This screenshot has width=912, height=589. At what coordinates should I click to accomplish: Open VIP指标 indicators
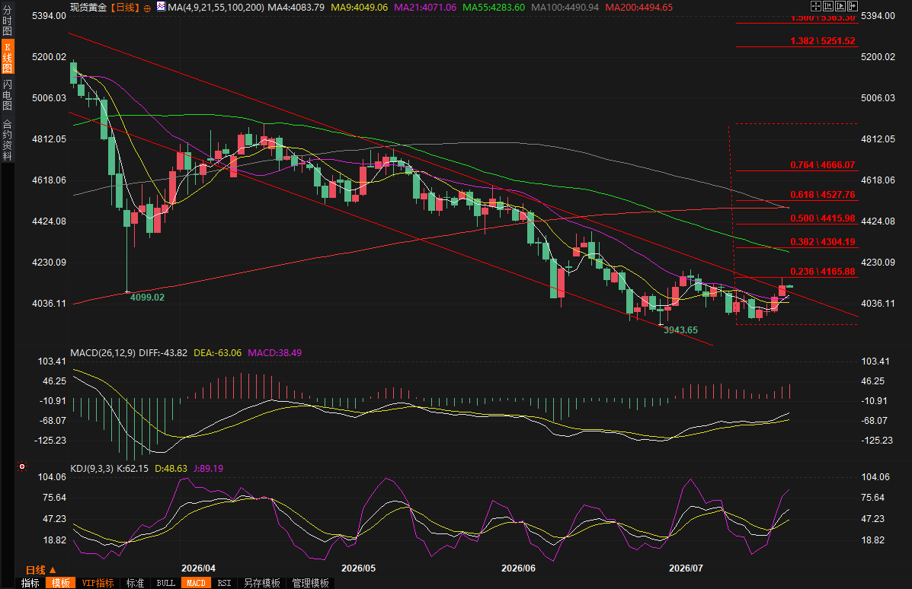point(98,583)
